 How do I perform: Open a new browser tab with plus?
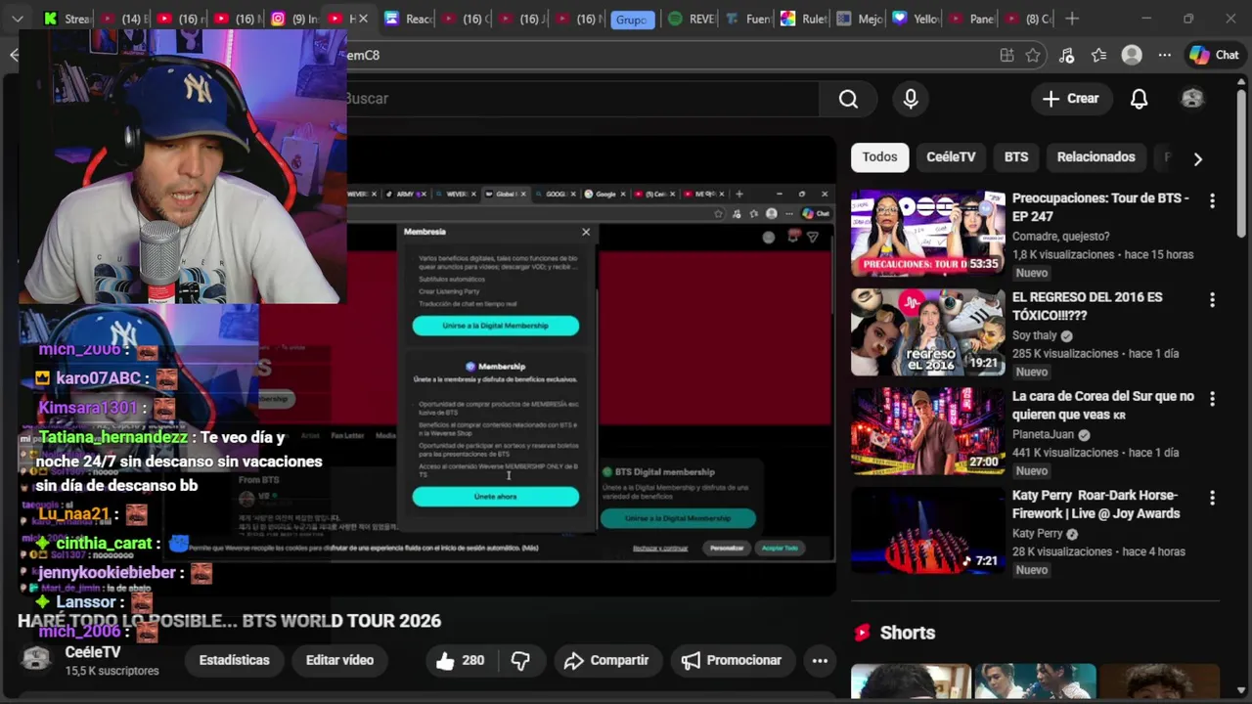1072,19
